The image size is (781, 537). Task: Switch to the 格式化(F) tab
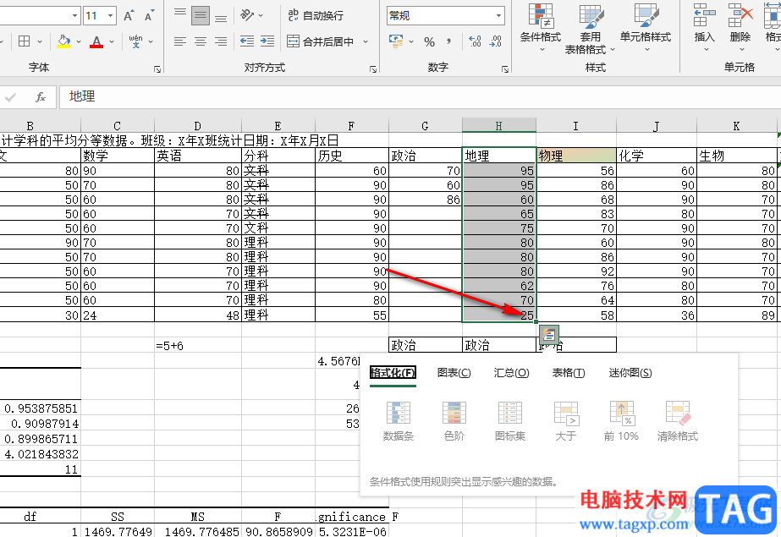(x=393, y=373)
